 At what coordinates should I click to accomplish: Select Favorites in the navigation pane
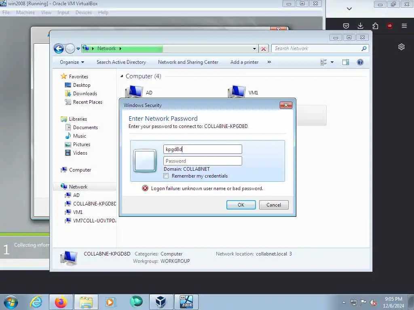click(x=78, y=77)
